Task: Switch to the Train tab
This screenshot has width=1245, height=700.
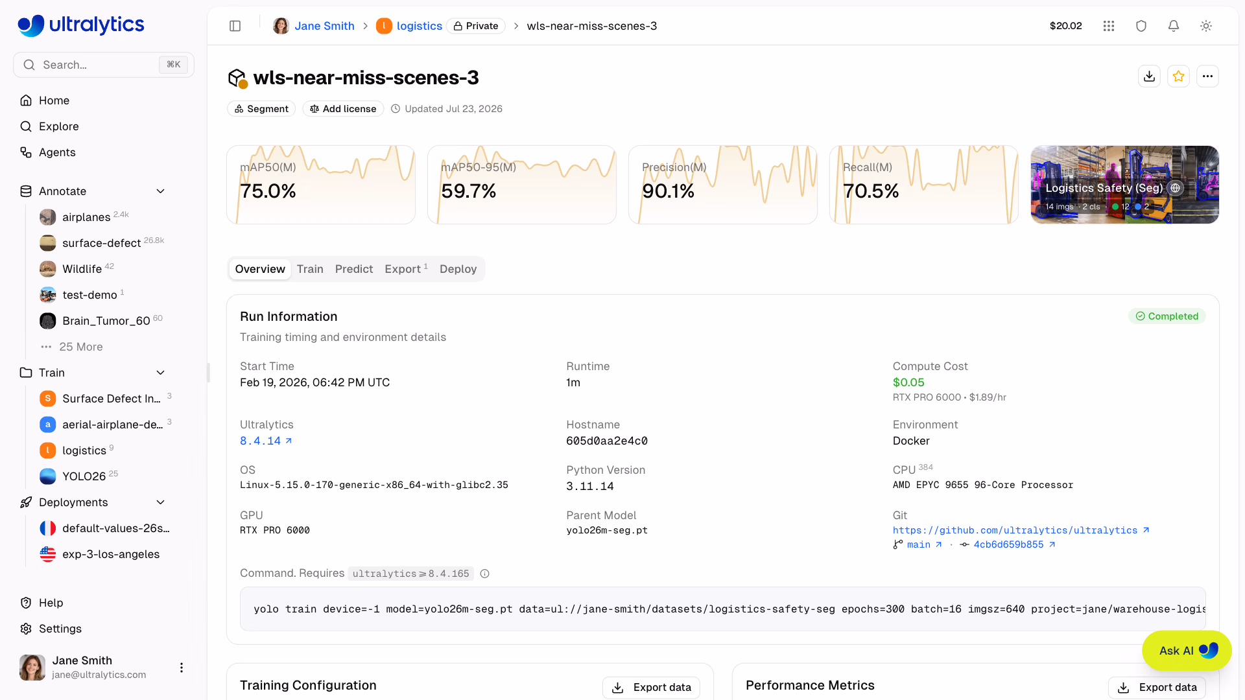Action: 310,269
